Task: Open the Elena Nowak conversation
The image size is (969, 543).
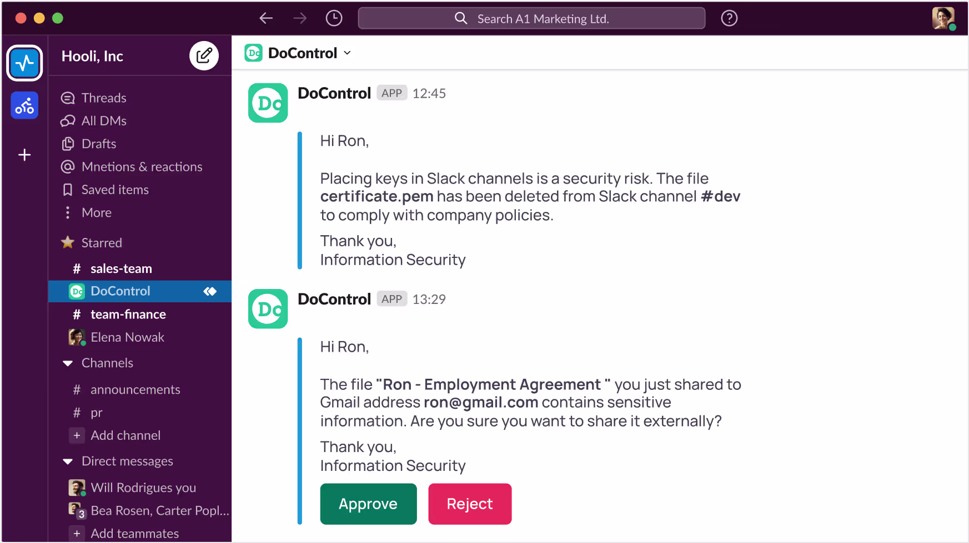Action: [127, 337]
